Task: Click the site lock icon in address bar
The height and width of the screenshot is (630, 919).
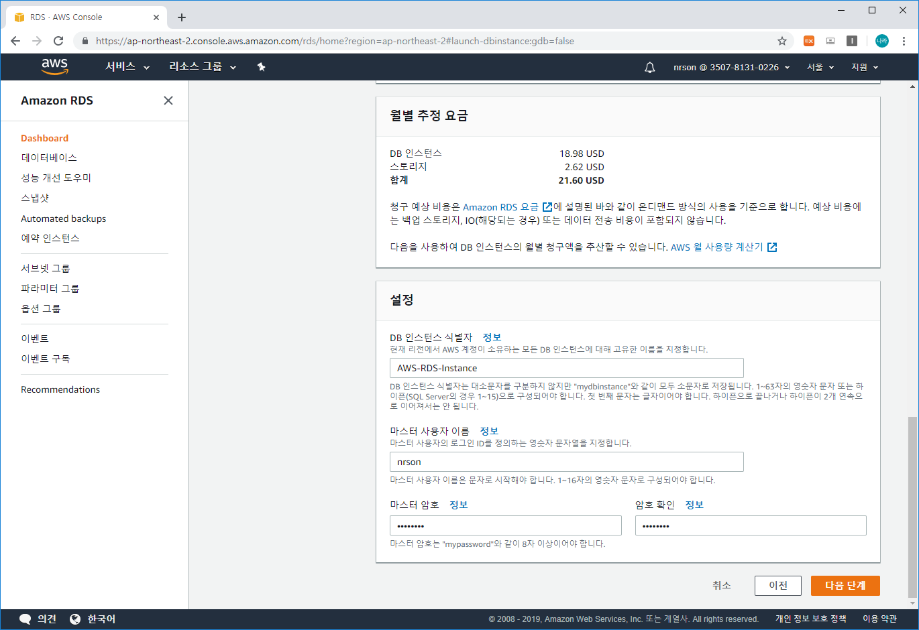Action: (85, 41)
